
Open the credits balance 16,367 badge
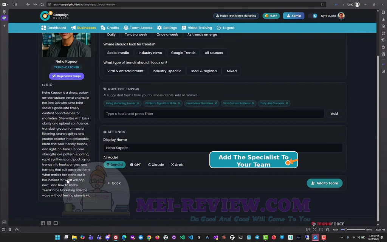(x=271, y=16)
